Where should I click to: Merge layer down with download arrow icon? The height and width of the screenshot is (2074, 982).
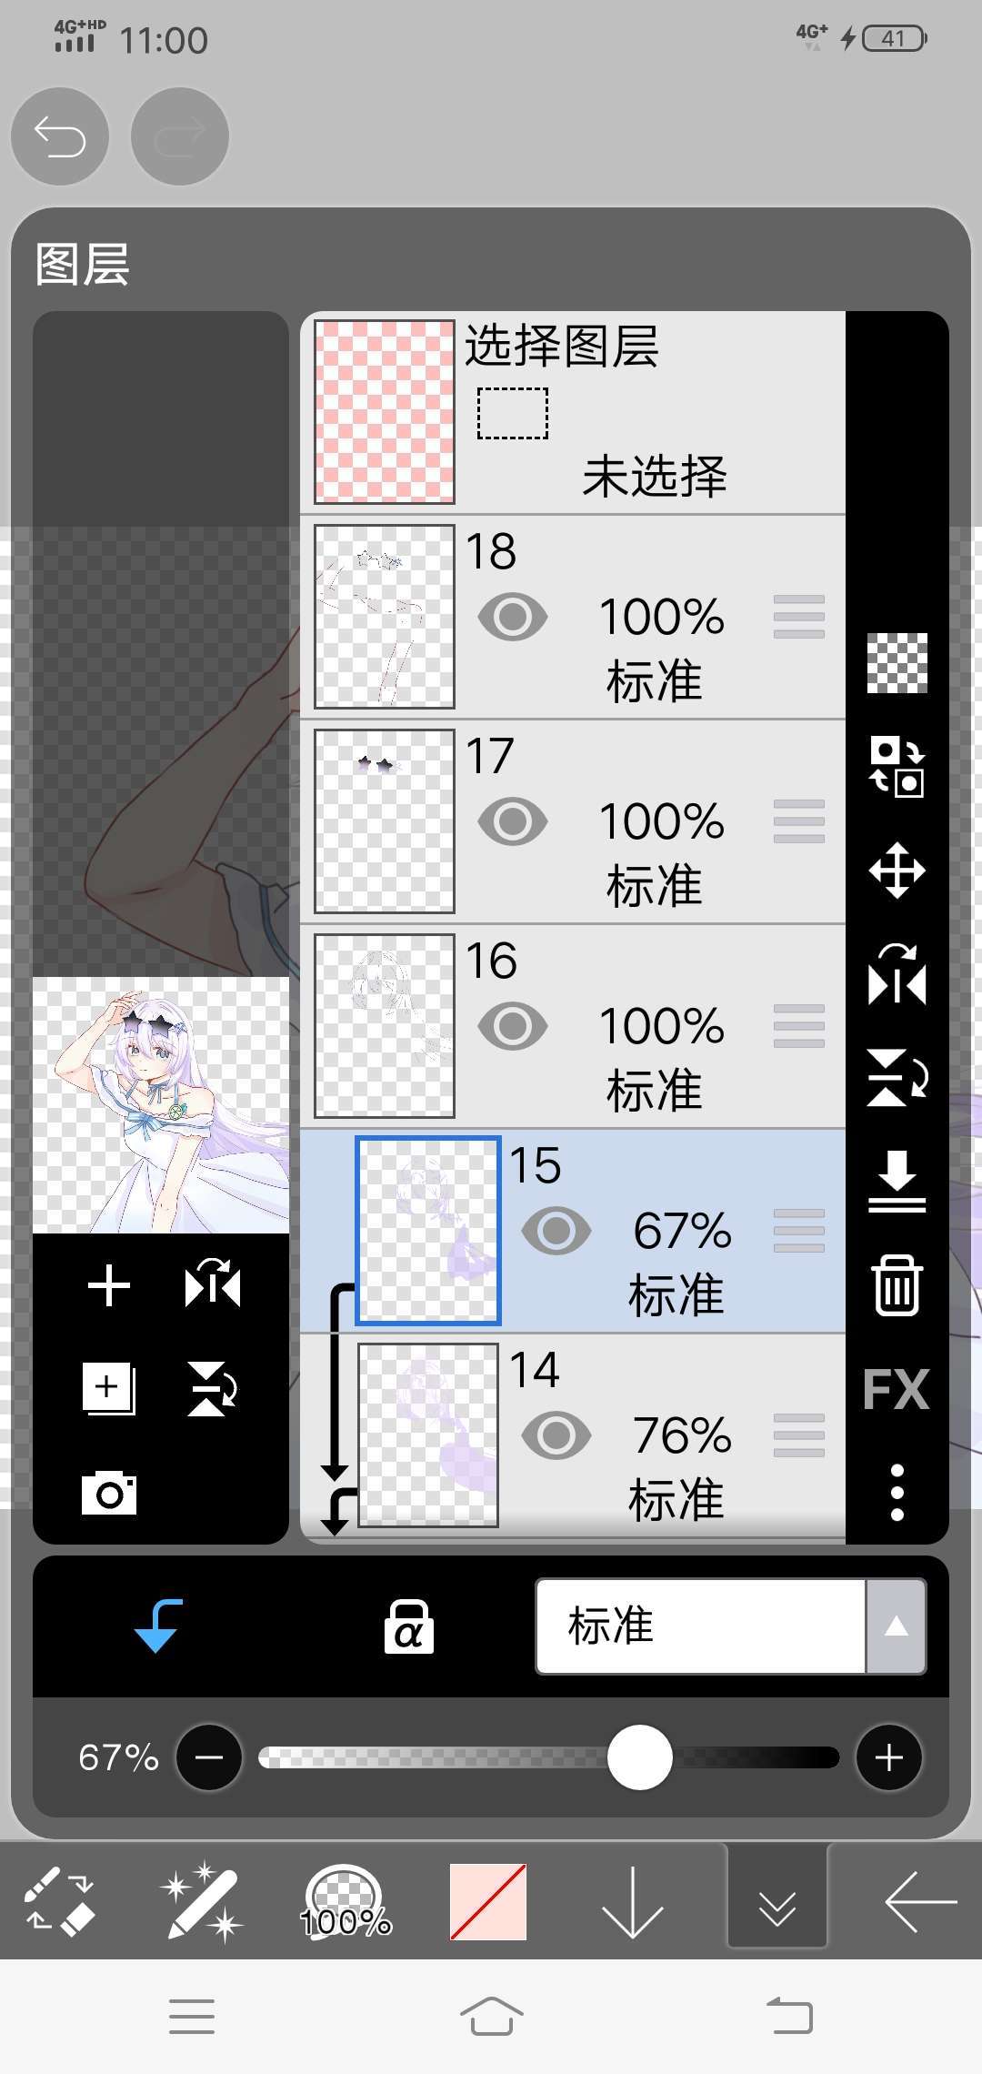coord(897,1181)
